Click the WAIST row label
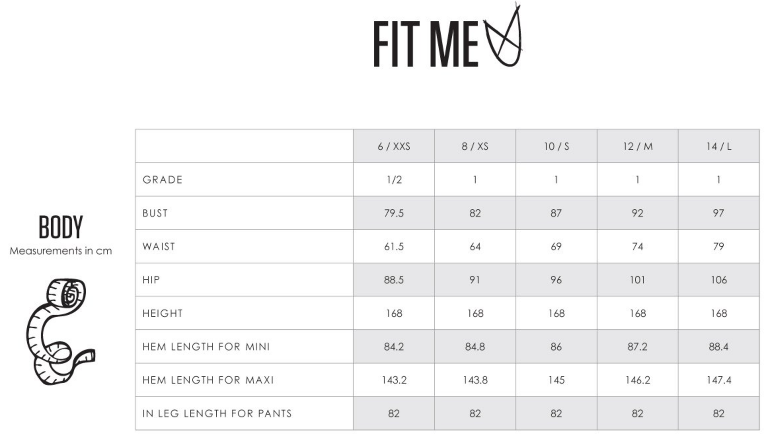Image resolution: width=768 pixels, height=439 pixels. click(159, 247)
